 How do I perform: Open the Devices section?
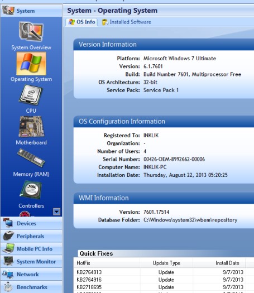pos(31,223)
